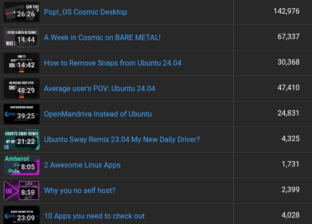Click the 14:42 duration thumbnail
Screen dimensions: 312x224
click(x=21, y=63)
